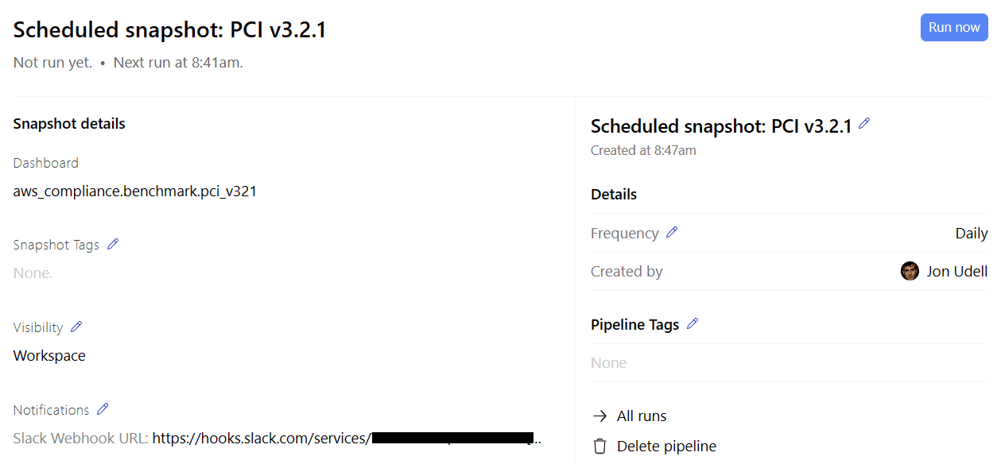Click the arrow icon next to All runs
Image resolution: width=1001 pixels, height=464 pixels.
tap(599, 416)
